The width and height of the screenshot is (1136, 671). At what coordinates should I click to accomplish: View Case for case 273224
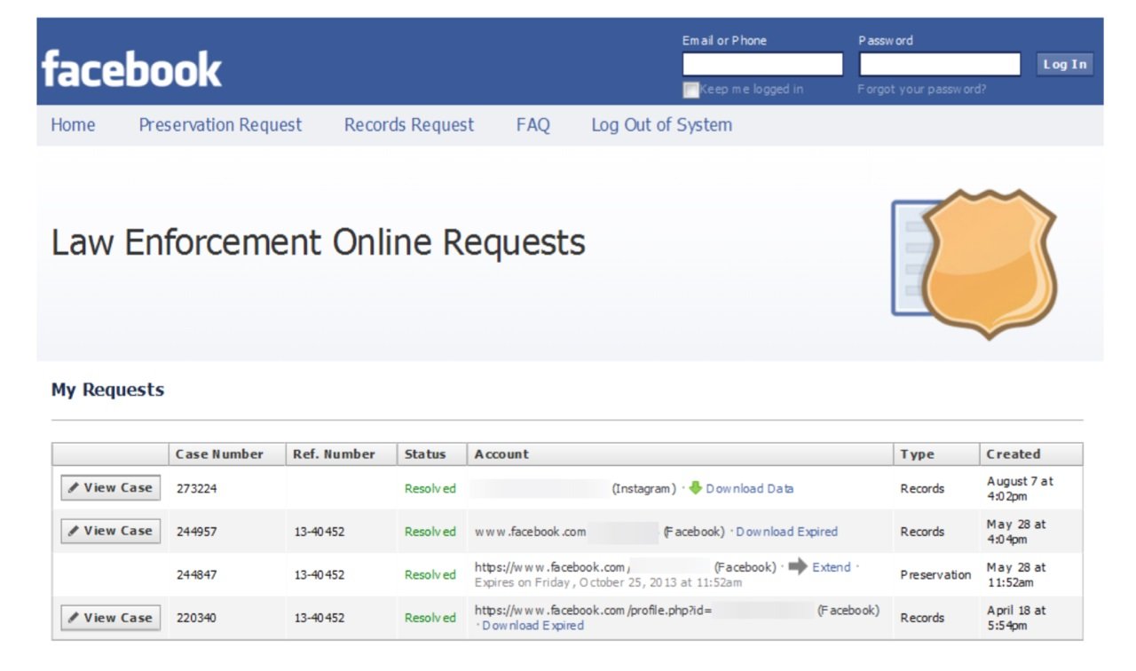[110, 487]
